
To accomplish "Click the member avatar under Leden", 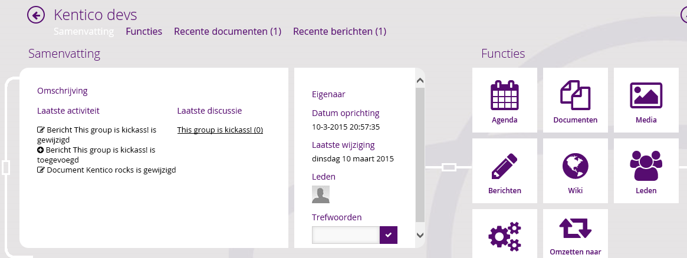I will [321, 194].
